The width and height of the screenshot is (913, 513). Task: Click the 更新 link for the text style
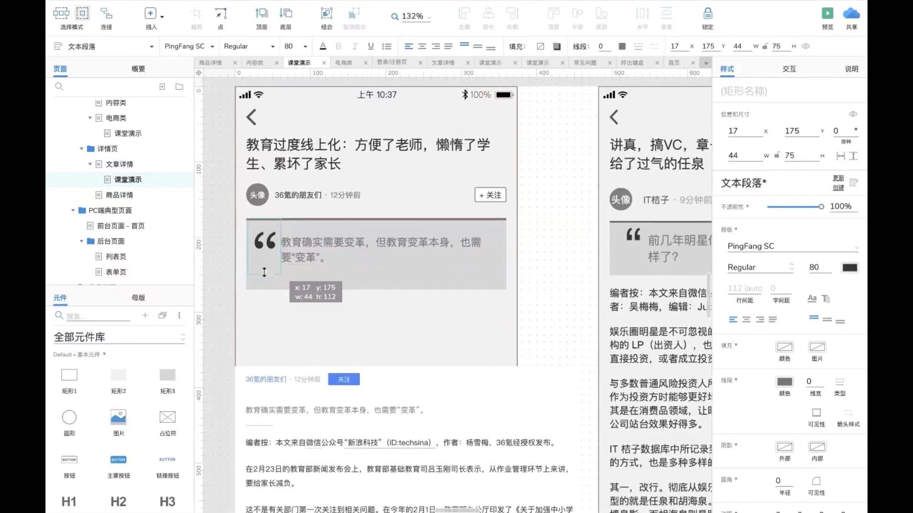pyautogui.click(x=838, y=178)
